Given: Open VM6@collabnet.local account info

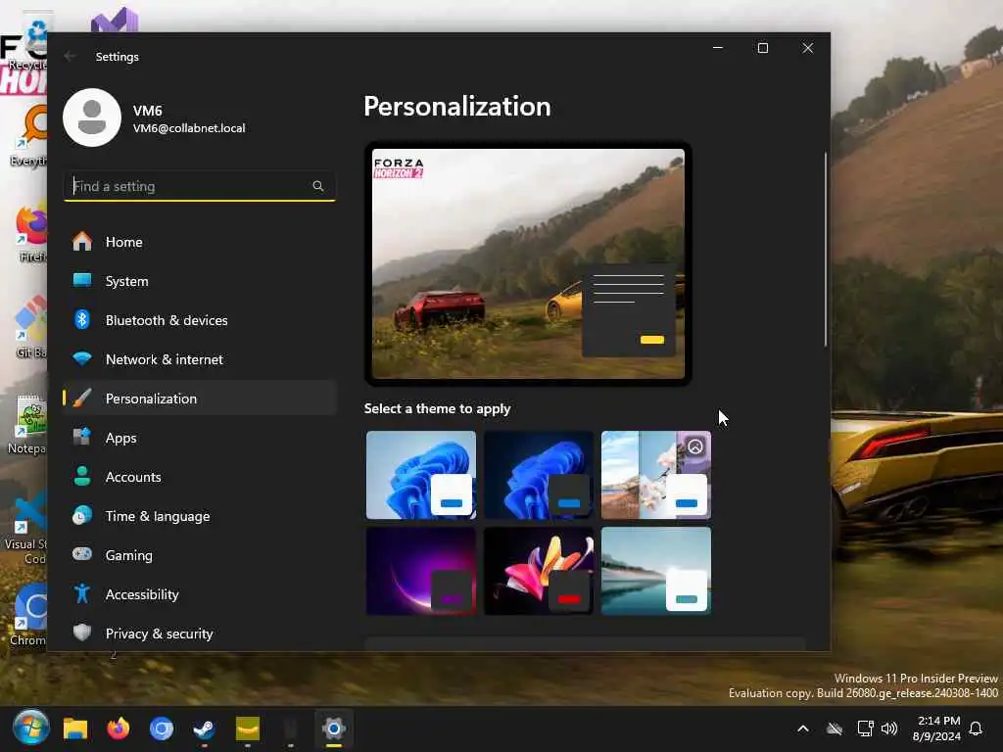Looking at the screenshot, I should (x=189, y=128).
